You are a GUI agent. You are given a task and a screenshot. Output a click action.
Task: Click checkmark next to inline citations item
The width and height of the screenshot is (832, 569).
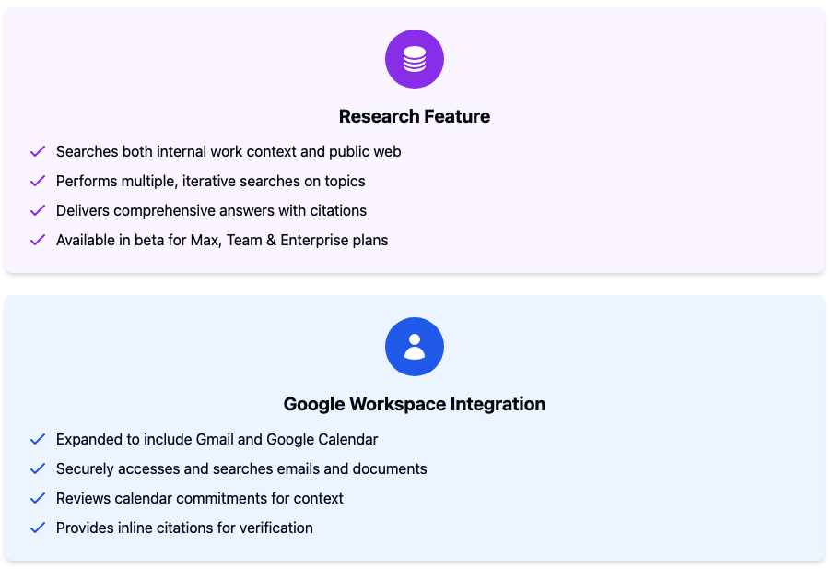38,528
